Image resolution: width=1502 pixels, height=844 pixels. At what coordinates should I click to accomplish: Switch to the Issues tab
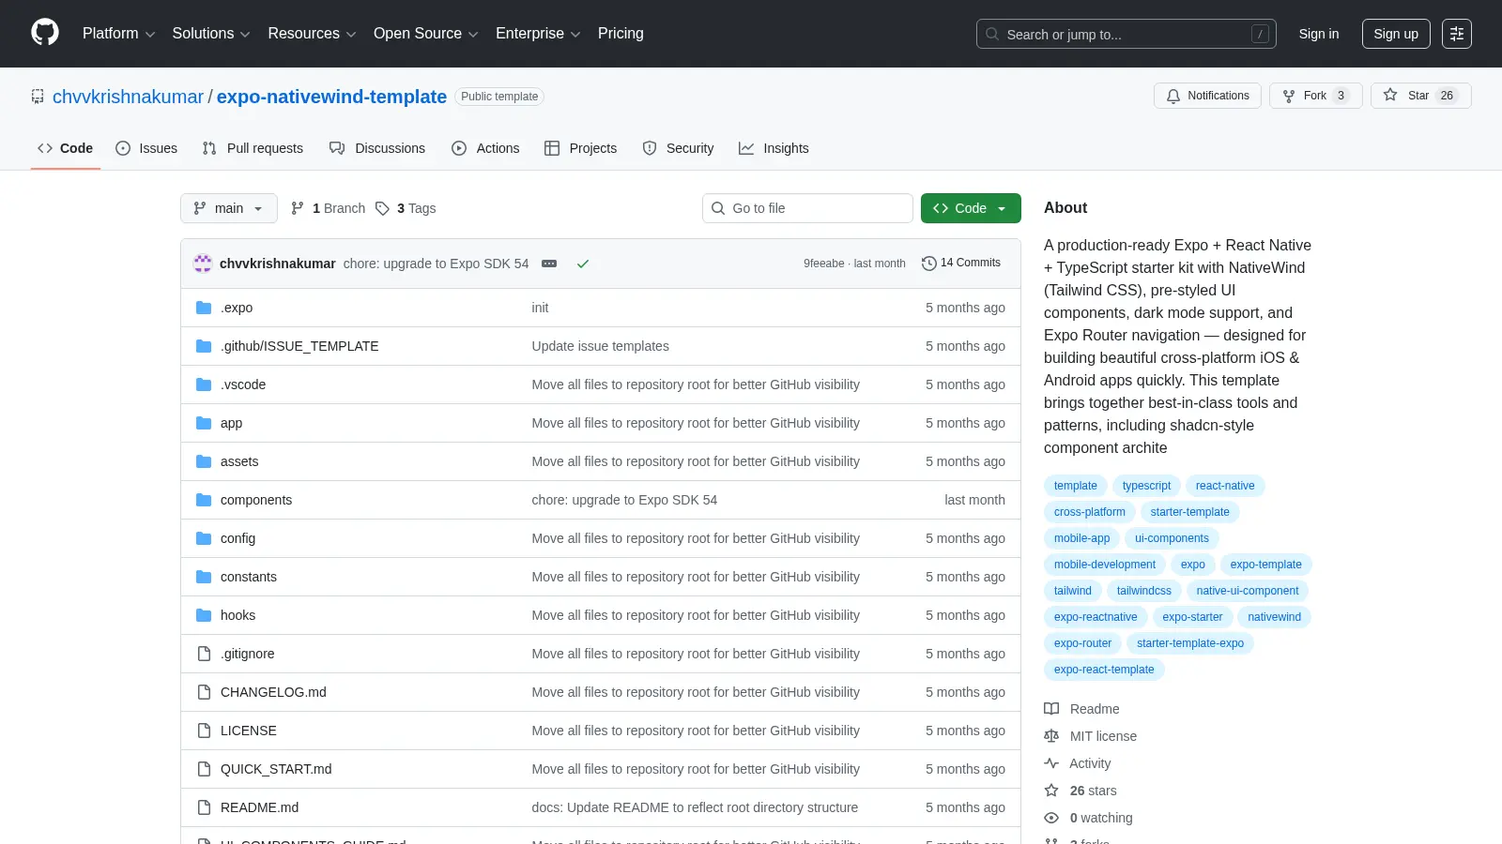click(x=146, y=148)
